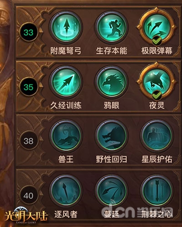This screenshot has height=227, width=182.
Task: Select the 鸦眼 raven head talent
Action: click(x=111, y=82)
